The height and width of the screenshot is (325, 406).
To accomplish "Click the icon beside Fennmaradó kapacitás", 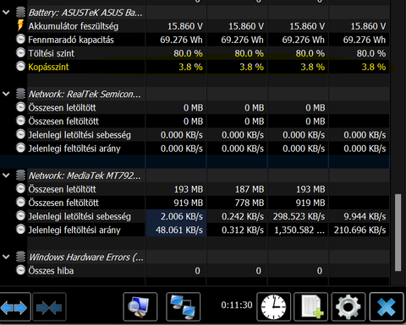I will [x=20, y=40].
